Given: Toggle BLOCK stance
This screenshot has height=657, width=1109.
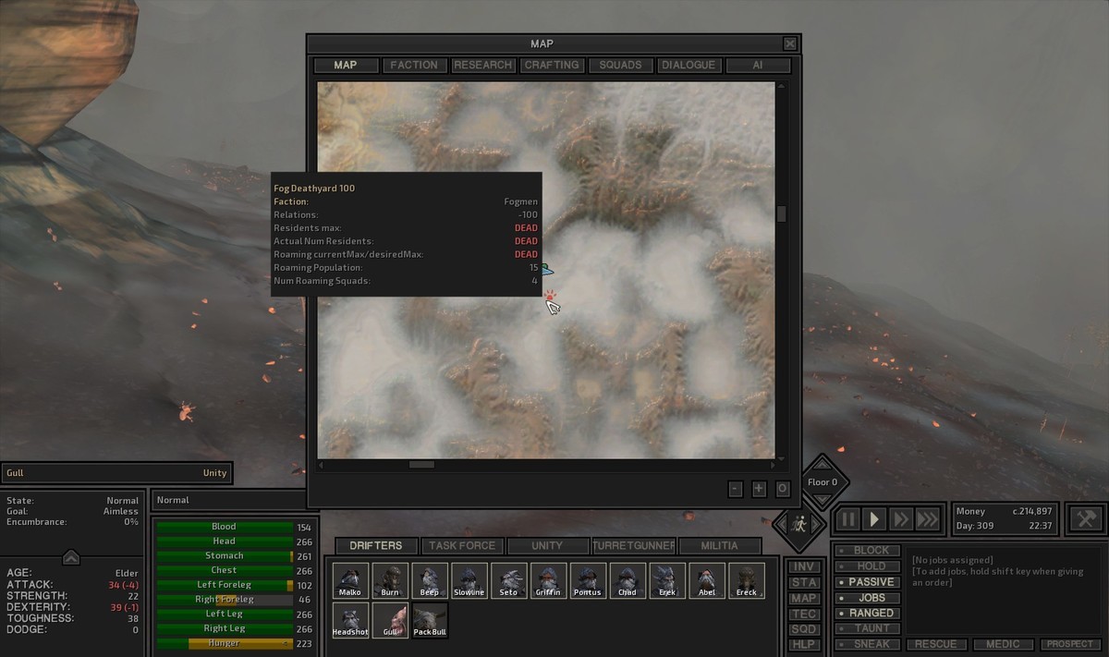Looking at the screenshot, I should 866,551.
